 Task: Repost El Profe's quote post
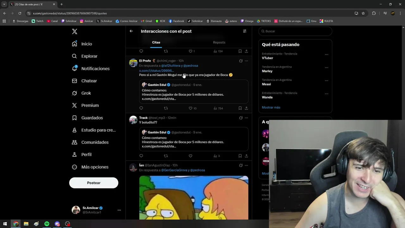(x=166, y=108)
